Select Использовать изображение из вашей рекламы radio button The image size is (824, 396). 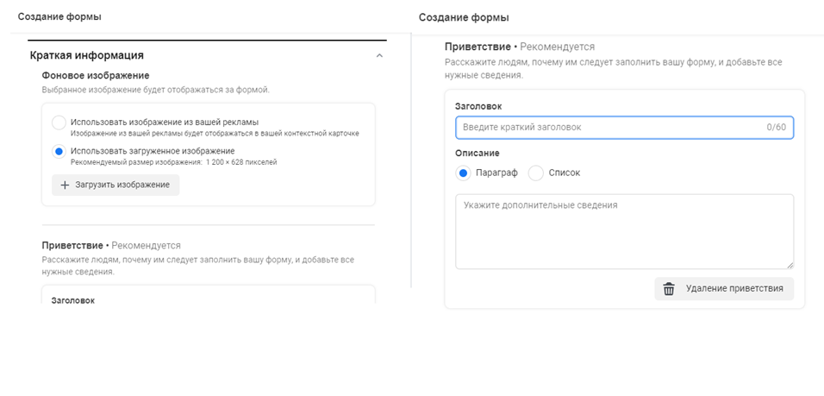tap(59, 123)
